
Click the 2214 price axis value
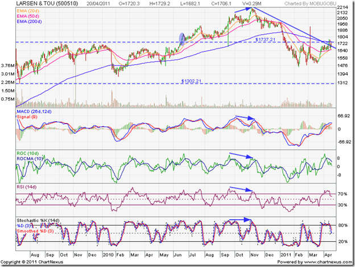(342, 7)
